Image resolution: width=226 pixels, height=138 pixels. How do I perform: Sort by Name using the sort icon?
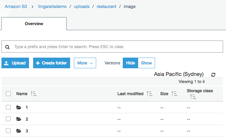33,94
